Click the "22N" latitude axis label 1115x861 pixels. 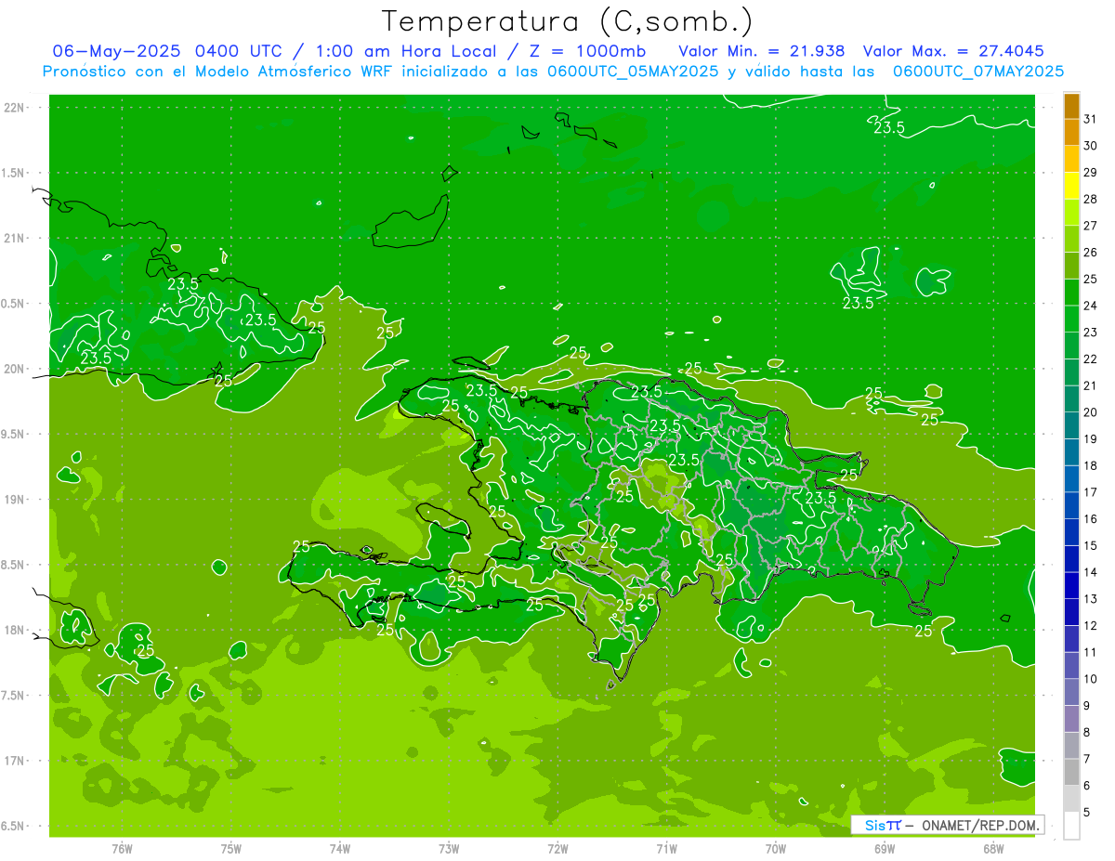pos(16,107)
